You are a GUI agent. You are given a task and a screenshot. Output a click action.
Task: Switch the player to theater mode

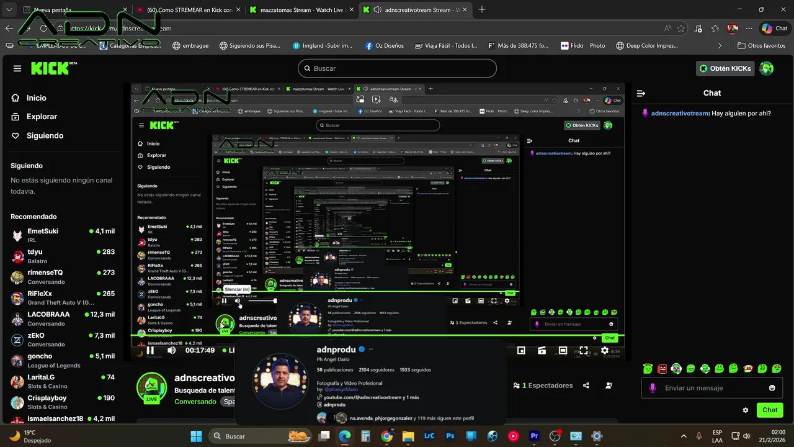pos(563,350)
